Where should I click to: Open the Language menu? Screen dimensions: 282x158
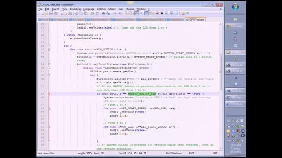(89, 9)
